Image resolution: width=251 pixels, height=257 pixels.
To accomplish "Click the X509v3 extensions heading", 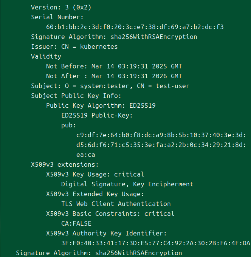I will (x=65, y=164).
